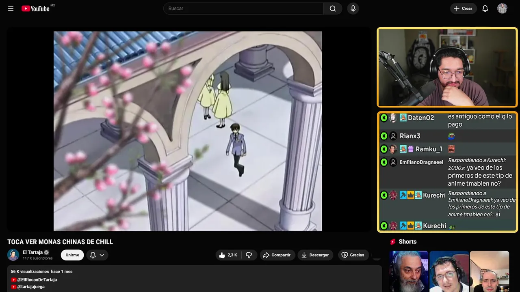The height and width of the screenshot is (292, 520).
Task: Click EmilianoDragnaeel username in chat
Action: tap(421, 162)
